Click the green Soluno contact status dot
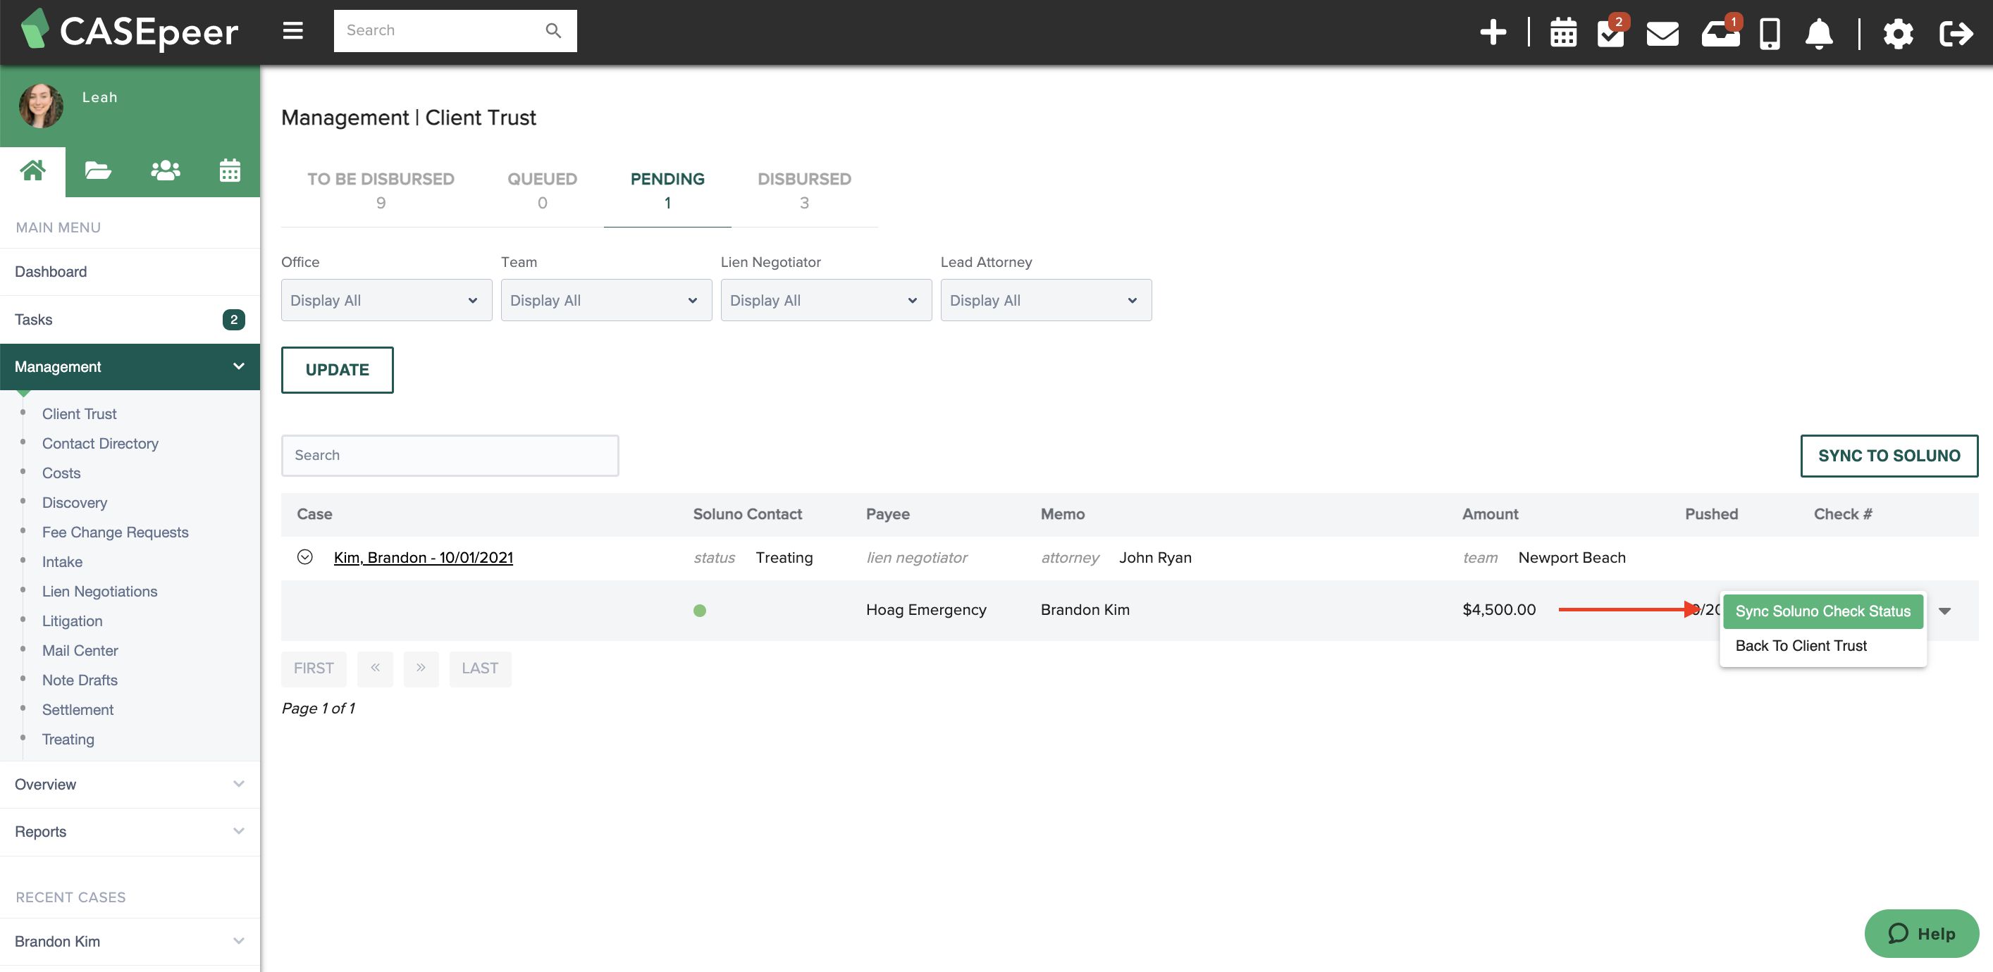The image size is (1993, 972). 699,610
